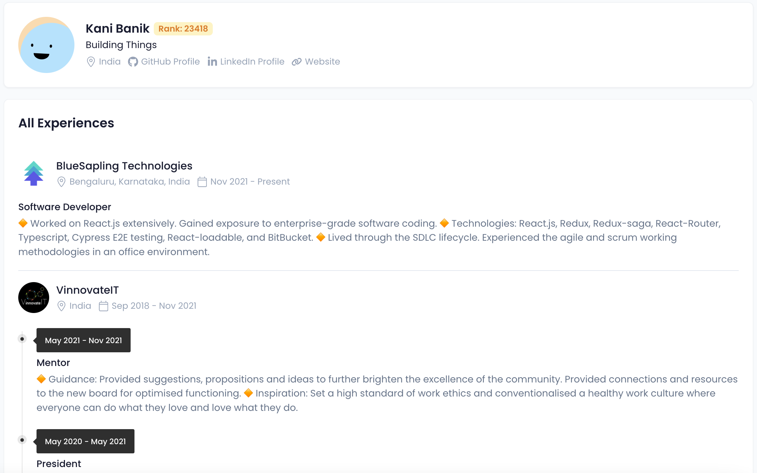This screenshot has width=757, height=473.
Task: Open the LinkedIn Profile link
Action: click(252, 62)
